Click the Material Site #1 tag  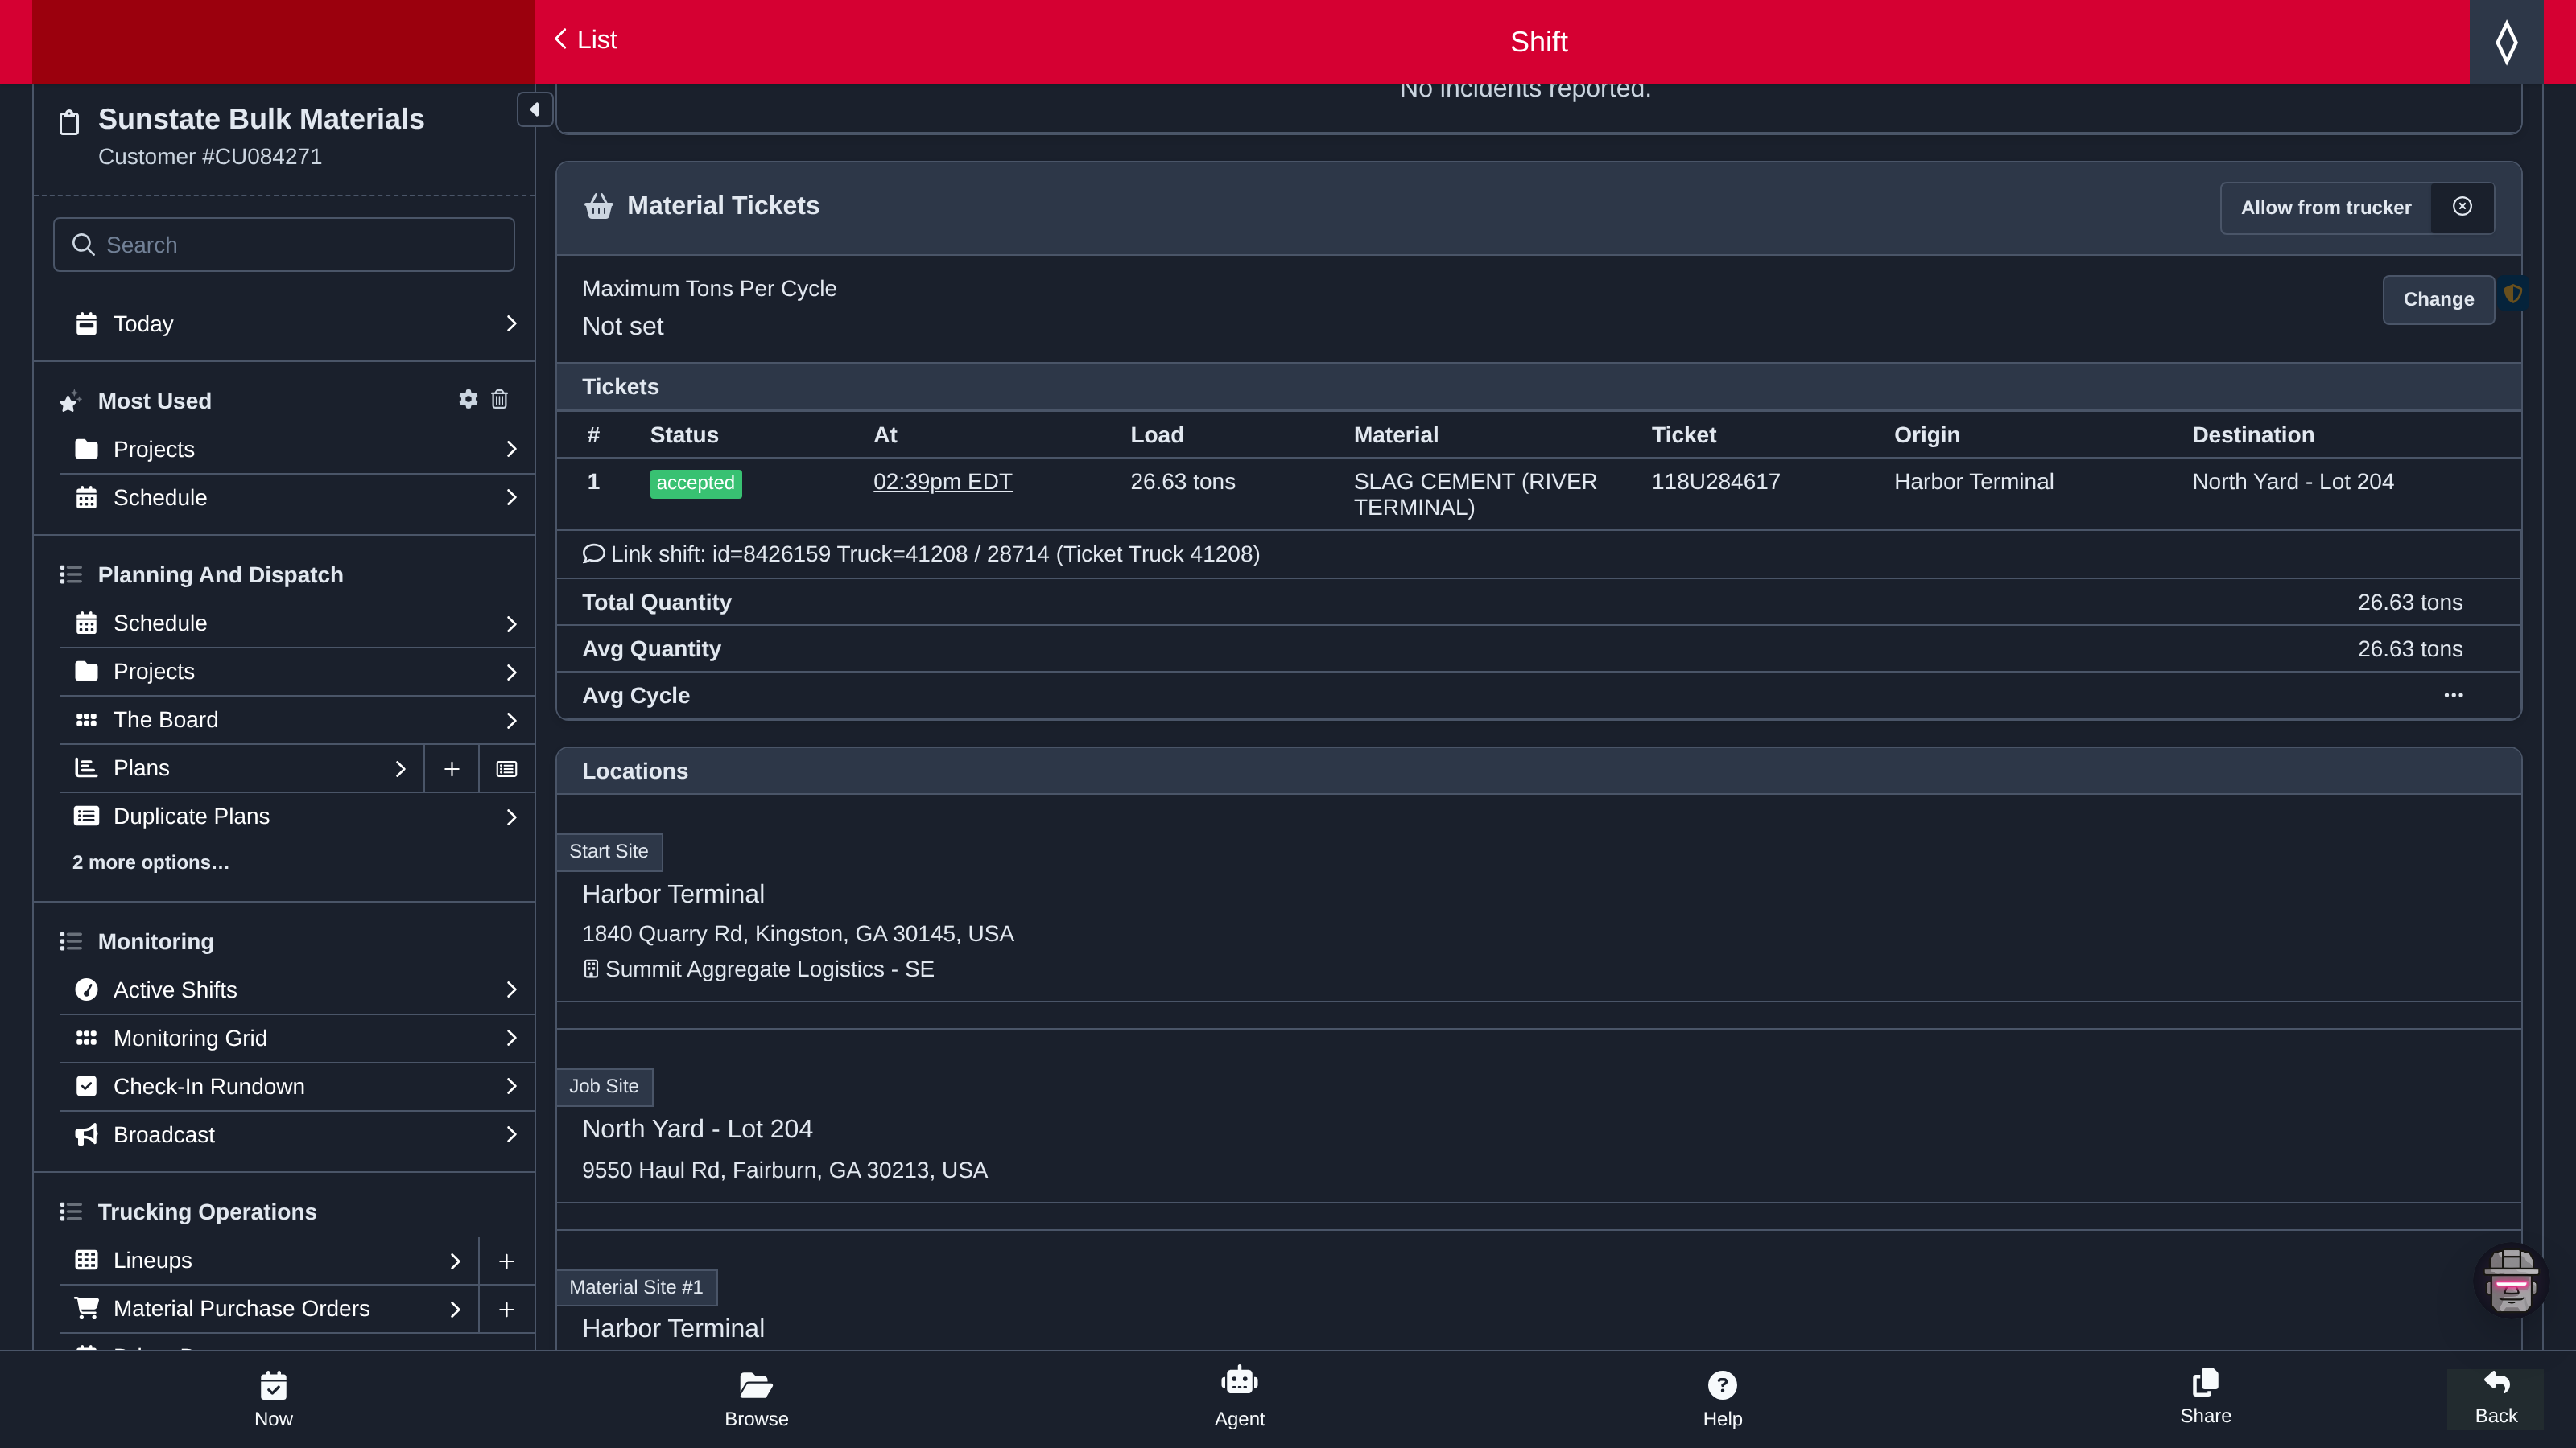coord(636,1287)
